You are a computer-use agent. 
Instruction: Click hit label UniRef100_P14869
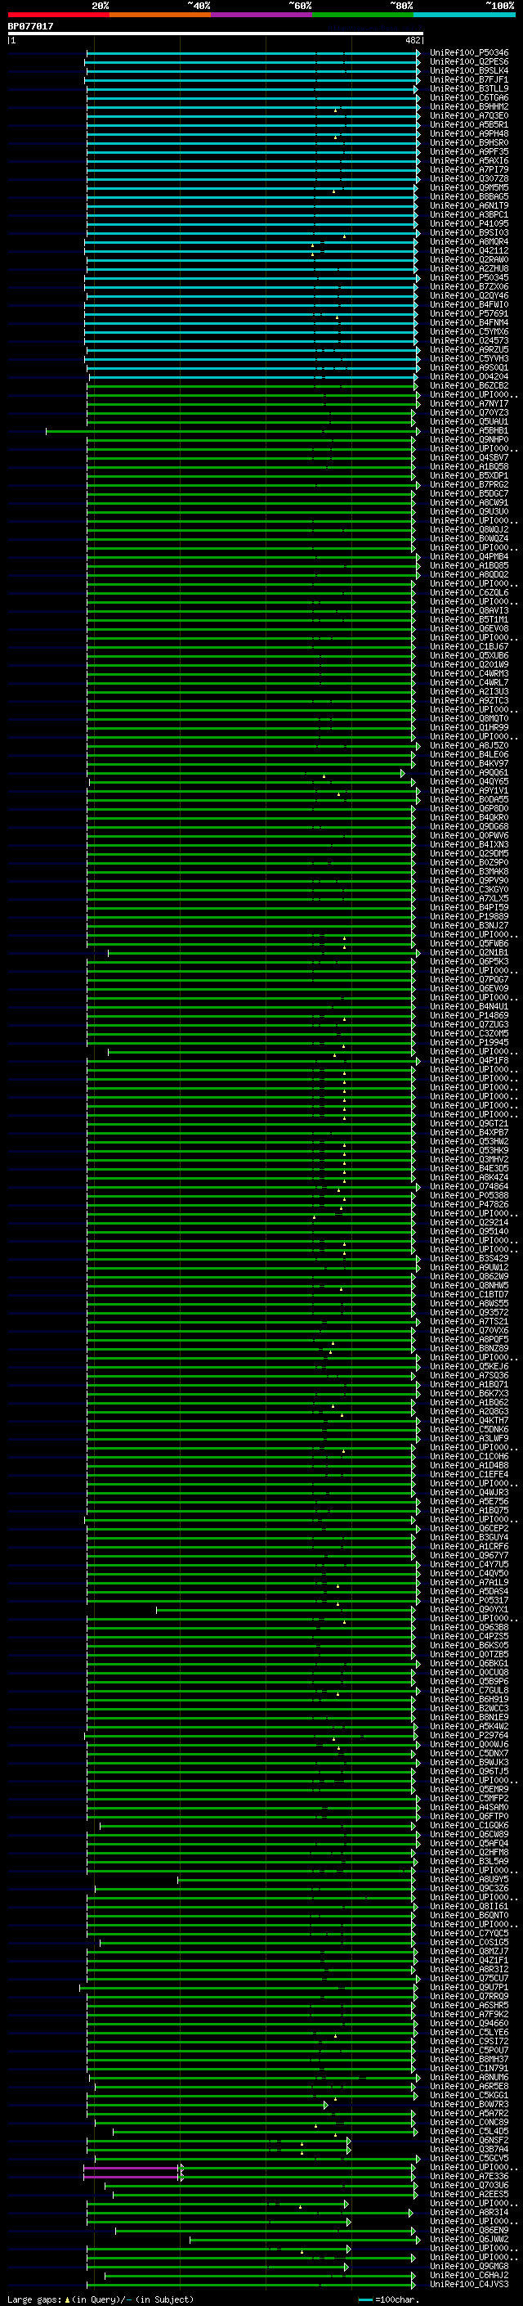(469, 1015)
